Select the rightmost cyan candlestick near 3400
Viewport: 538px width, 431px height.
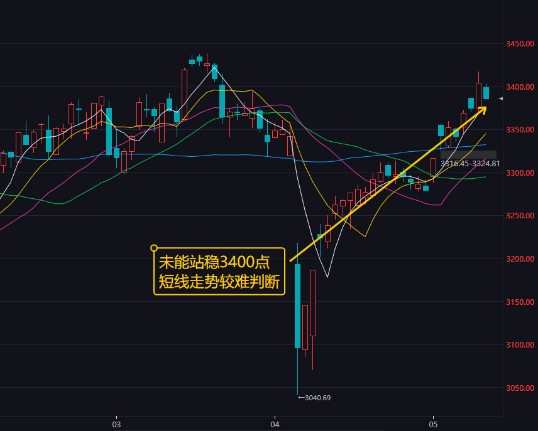[486, 92]
